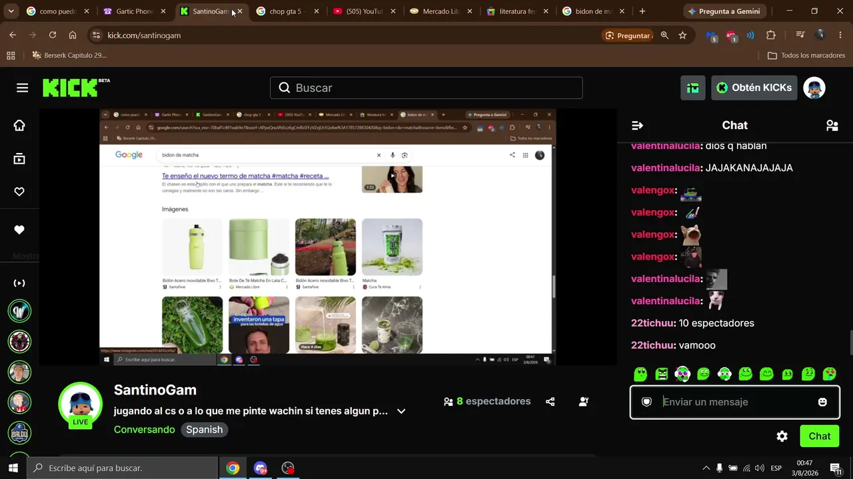Open the browser extensions puzzle icon
Image resolution: width=853 pixels, height=479 pixels.
(771, 35)
